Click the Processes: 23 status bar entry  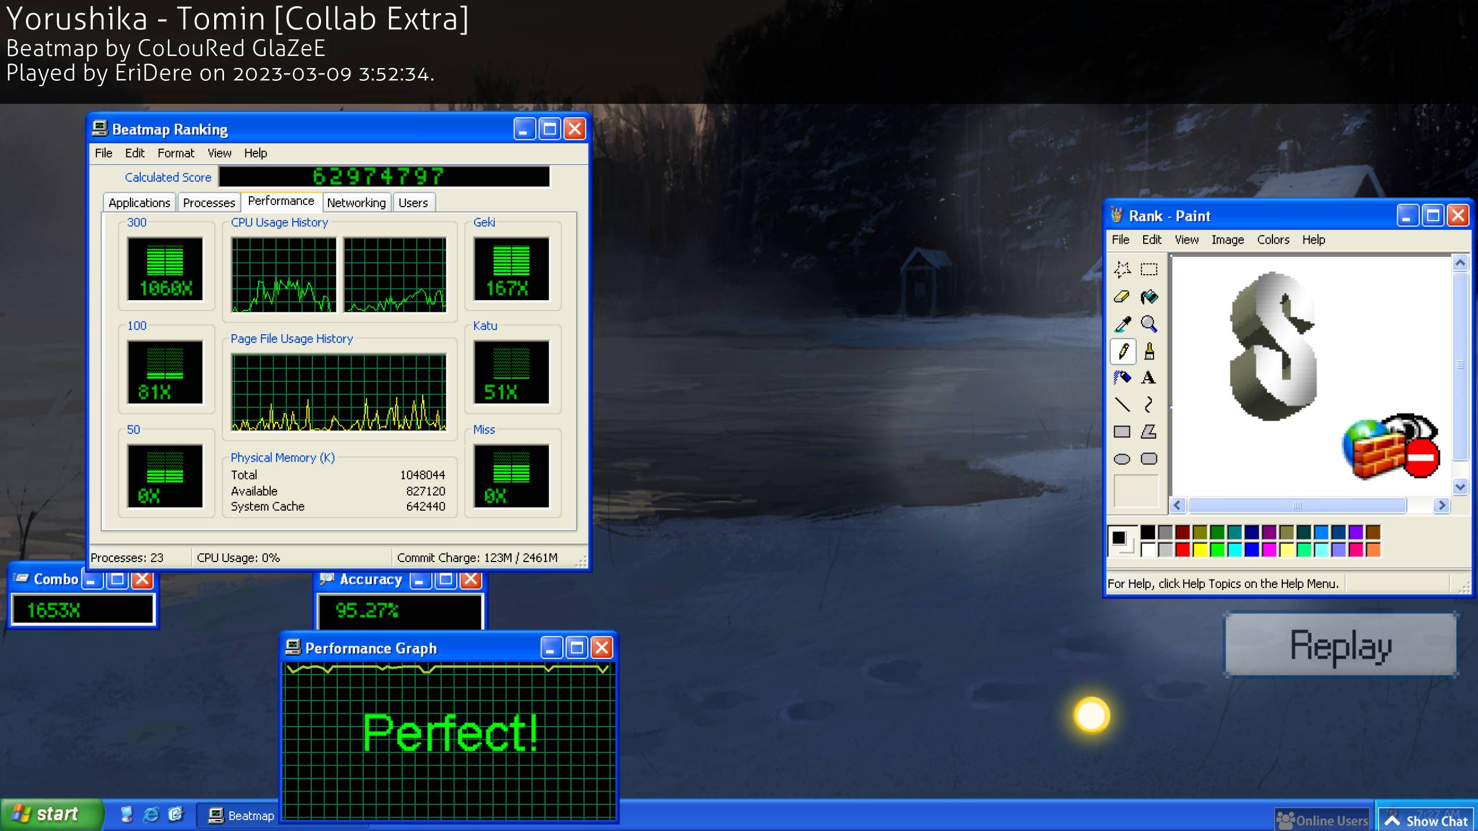tap(127, 557)
